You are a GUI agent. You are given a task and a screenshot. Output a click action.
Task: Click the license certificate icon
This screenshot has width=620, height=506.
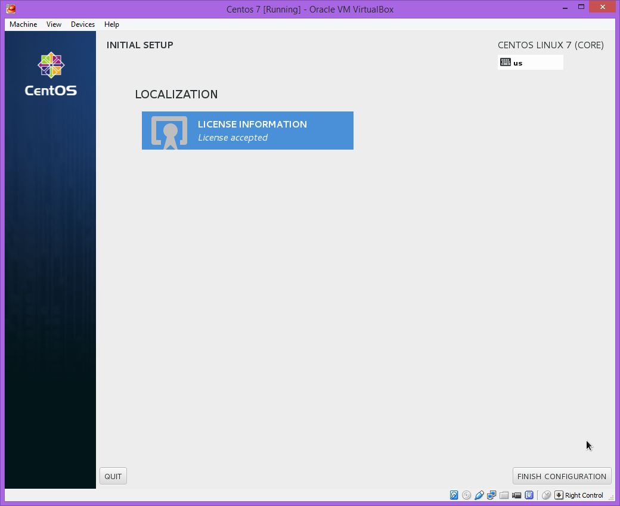(169, 132)
